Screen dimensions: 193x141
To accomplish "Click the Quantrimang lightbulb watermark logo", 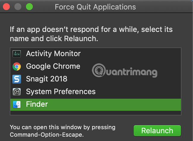I will [99, 71].
